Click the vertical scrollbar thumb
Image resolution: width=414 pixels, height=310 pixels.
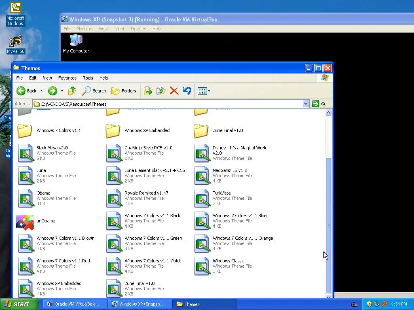coord(328,226)
